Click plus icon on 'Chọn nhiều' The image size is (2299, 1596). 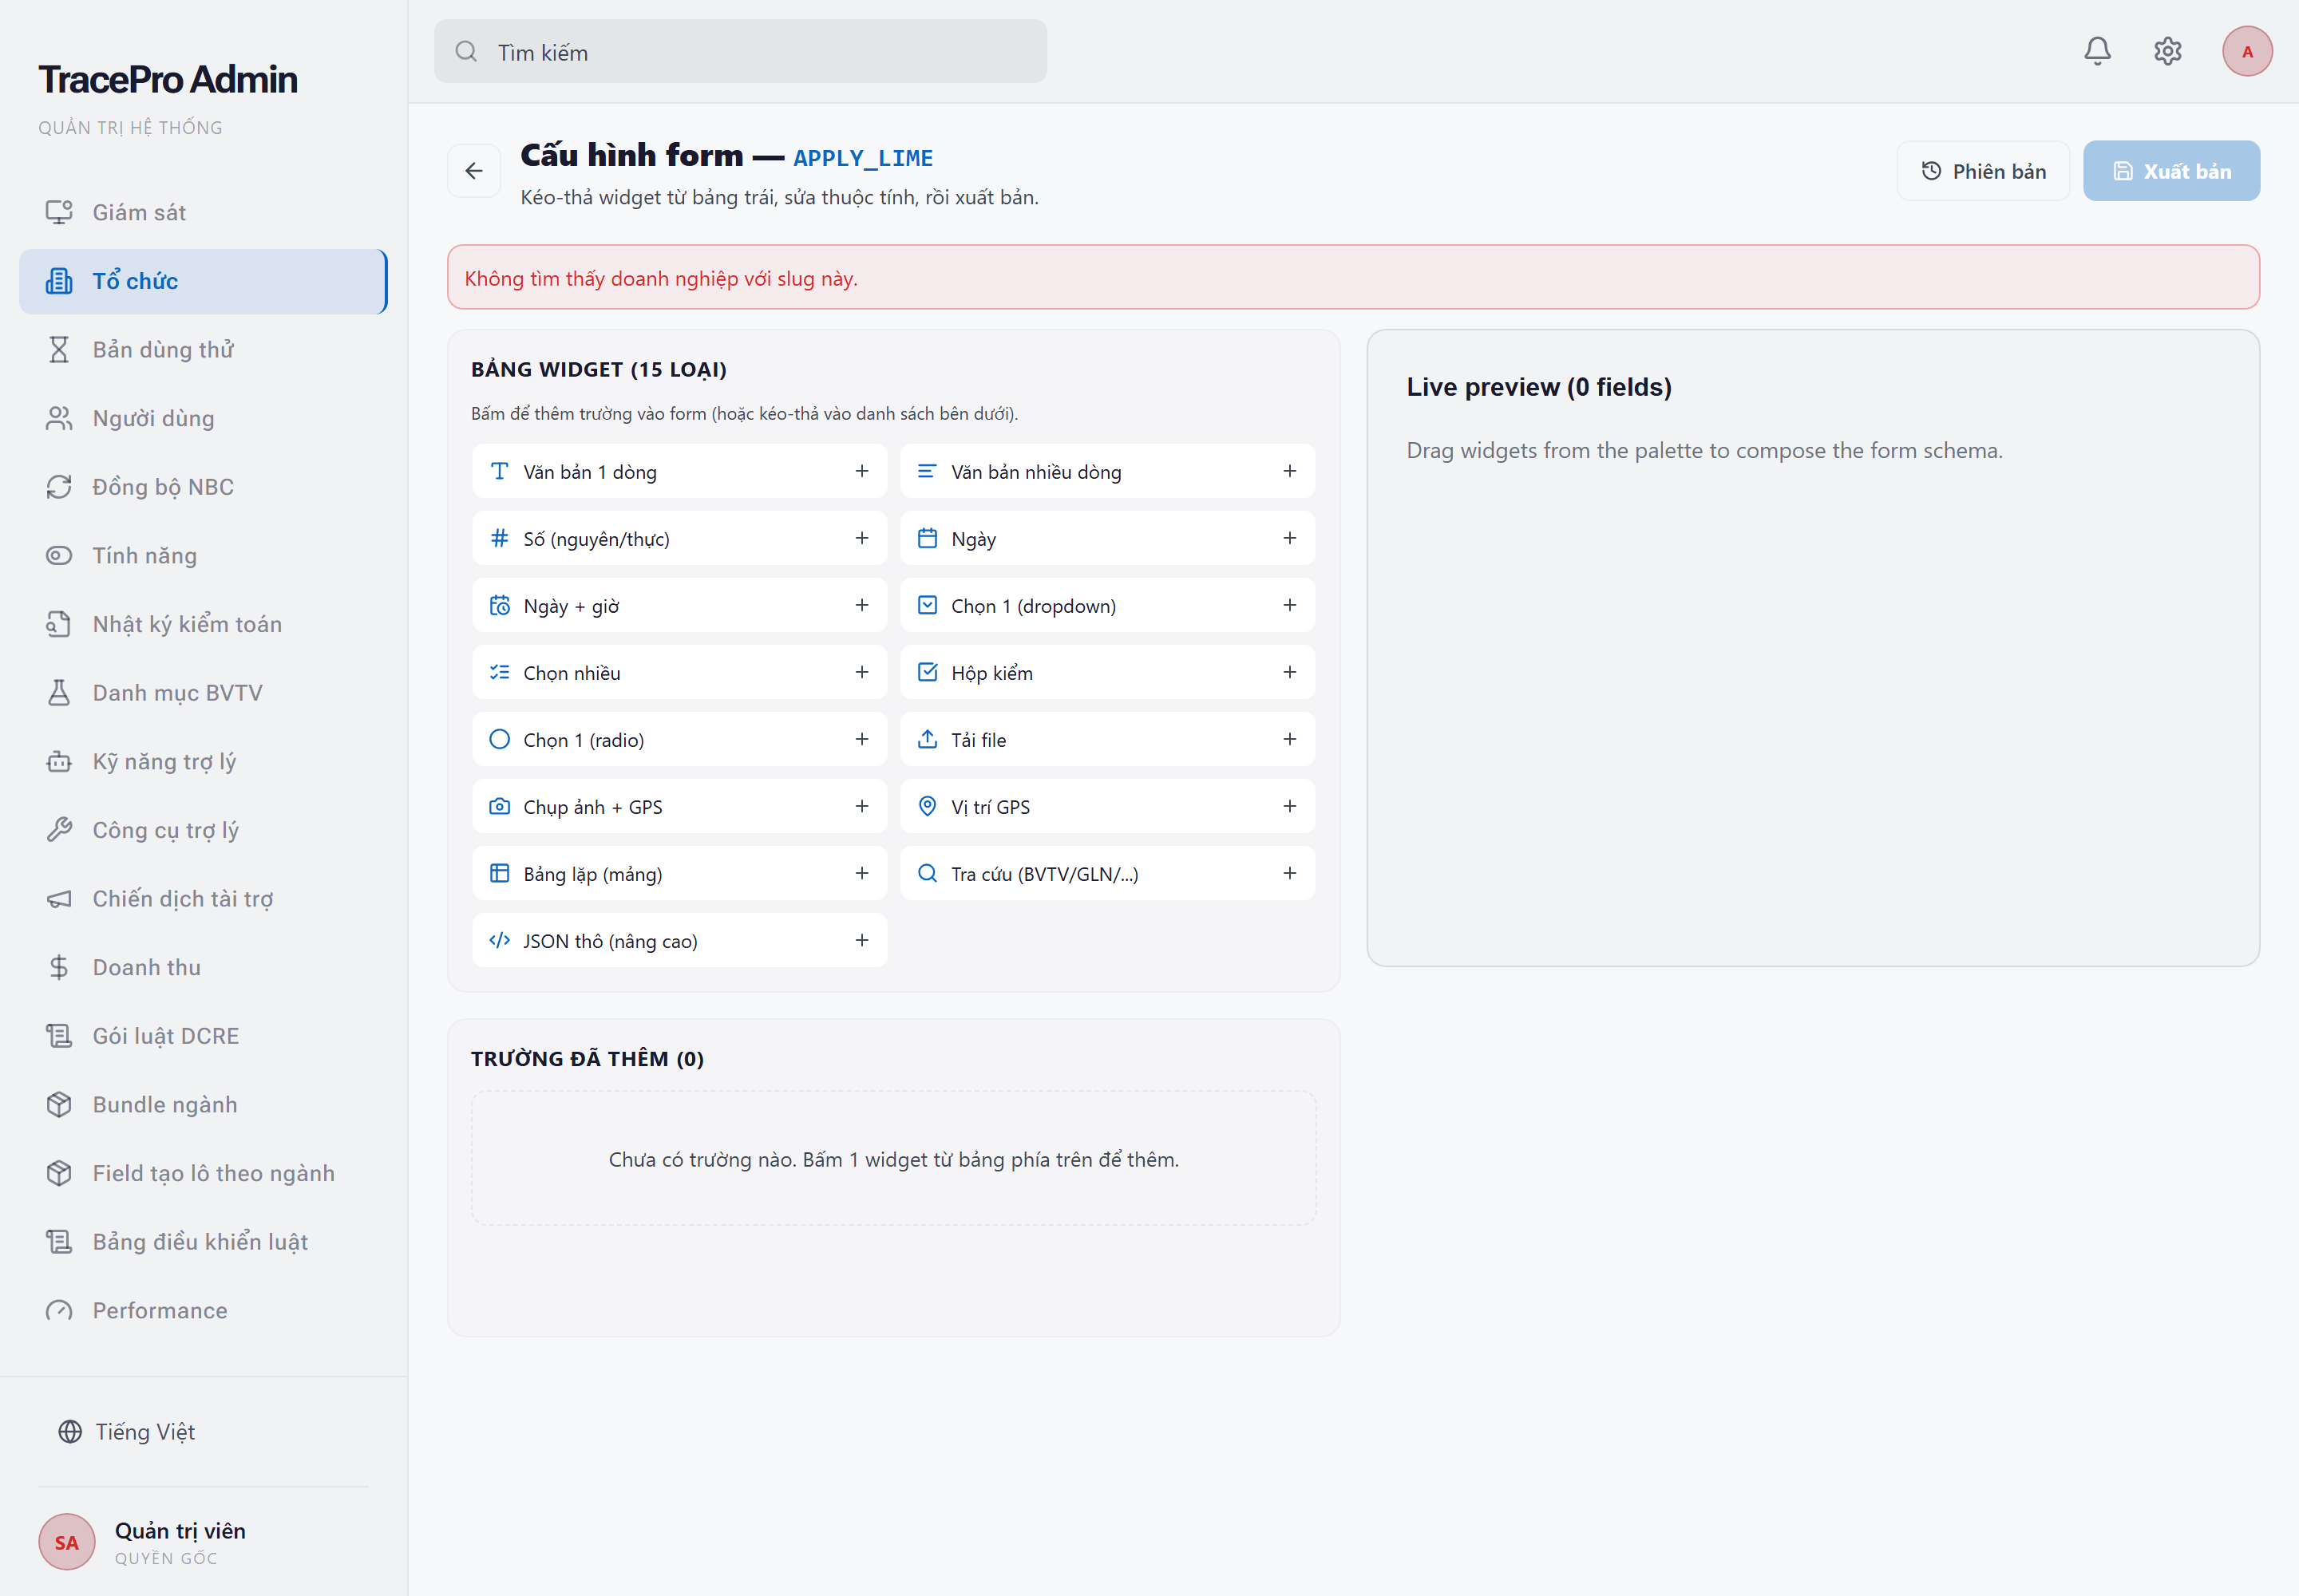861,672
